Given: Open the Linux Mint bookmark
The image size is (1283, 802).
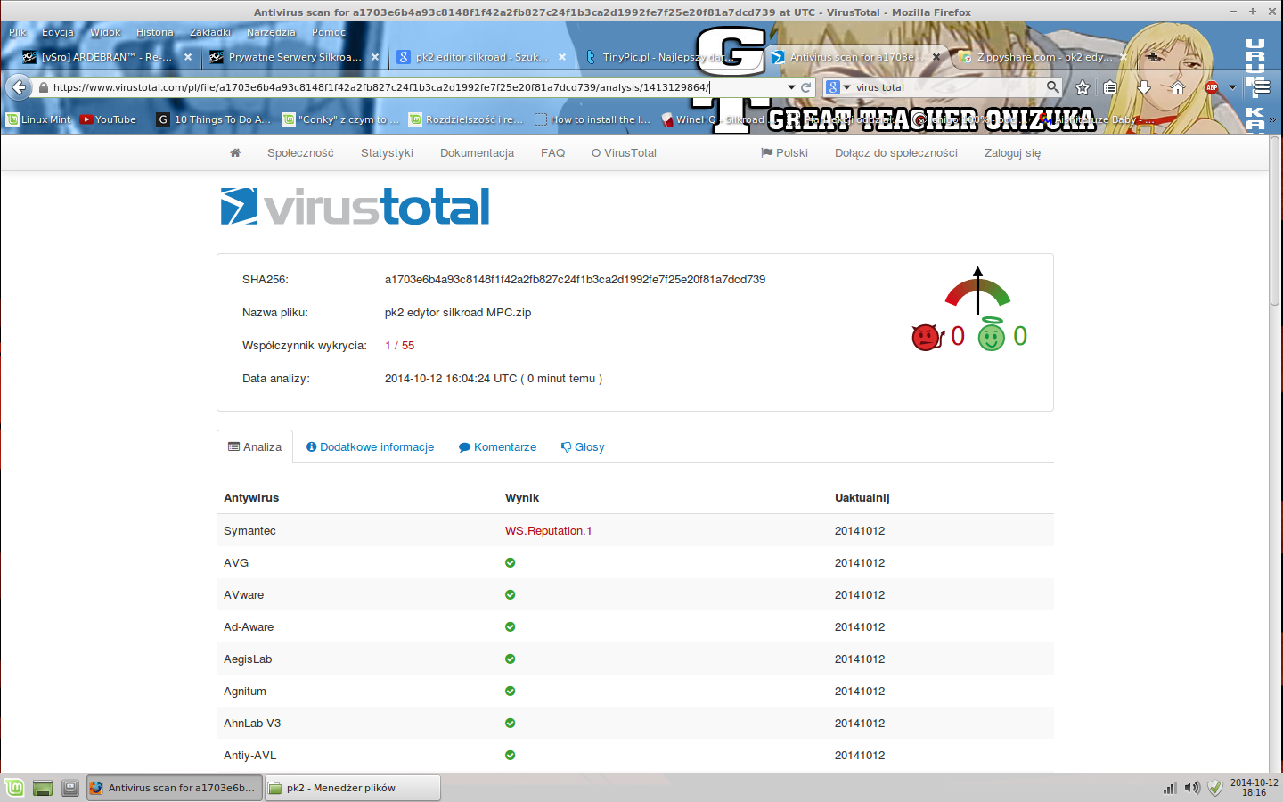Looking at the screenshot, I should pos(38,119).
